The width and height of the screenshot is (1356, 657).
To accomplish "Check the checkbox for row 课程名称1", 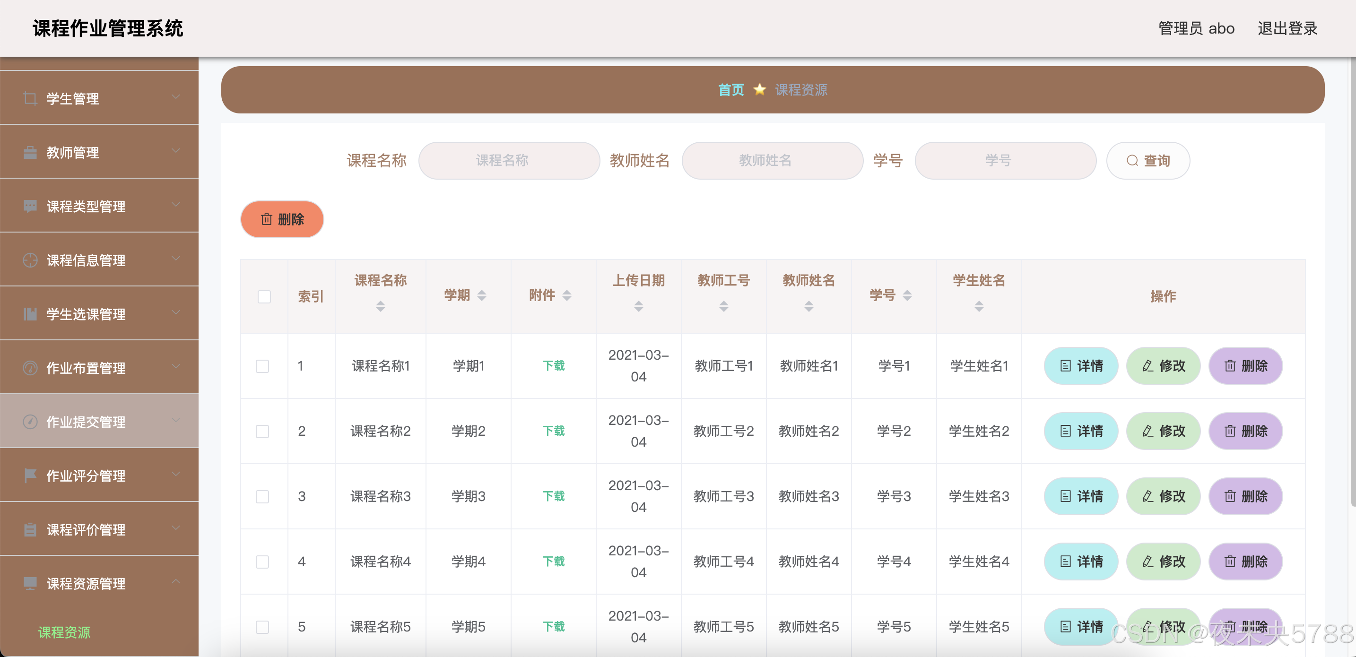I will pyautogui.click(x=262, y=366).
